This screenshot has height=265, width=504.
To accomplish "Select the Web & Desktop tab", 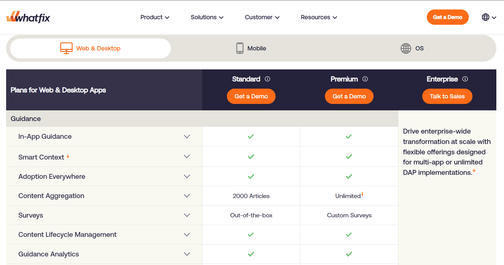I will [90, 48].
